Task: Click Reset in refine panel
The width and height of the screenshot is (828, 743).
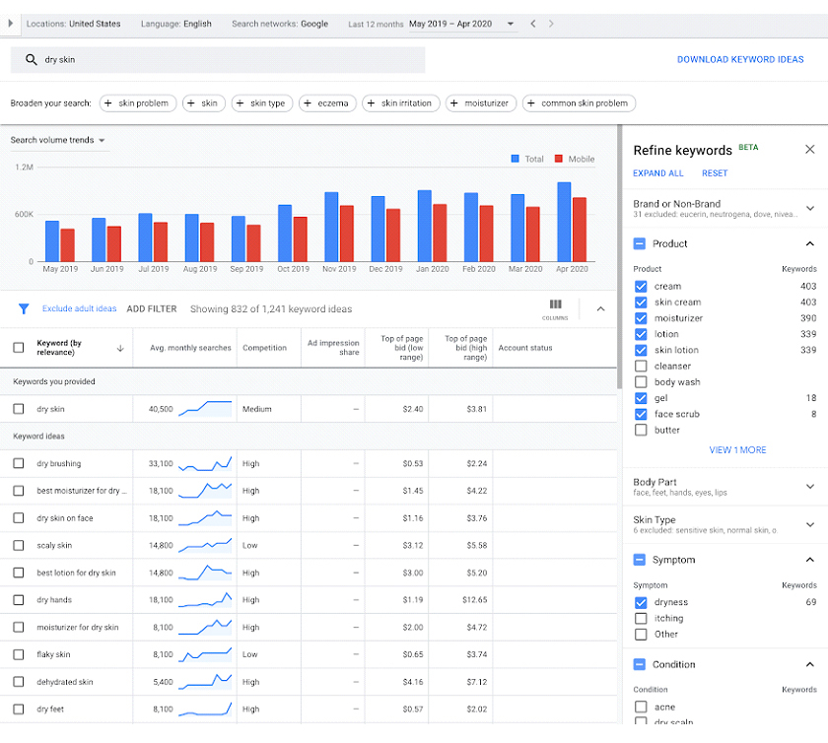Action: [715, 173]
